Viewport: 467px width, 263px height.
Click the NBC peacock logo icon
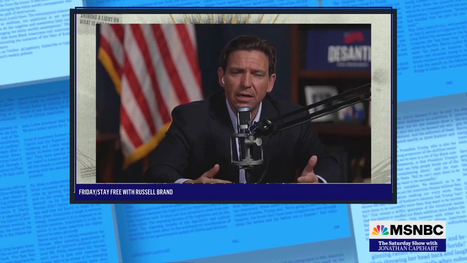click(380, 230)
